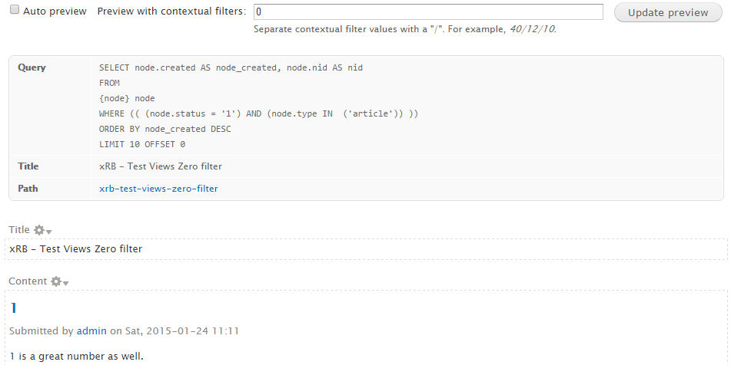Viewport: 731px width, 365px height.
Task: Focus the contextual filters input field
Action: [x=428, y=12]
